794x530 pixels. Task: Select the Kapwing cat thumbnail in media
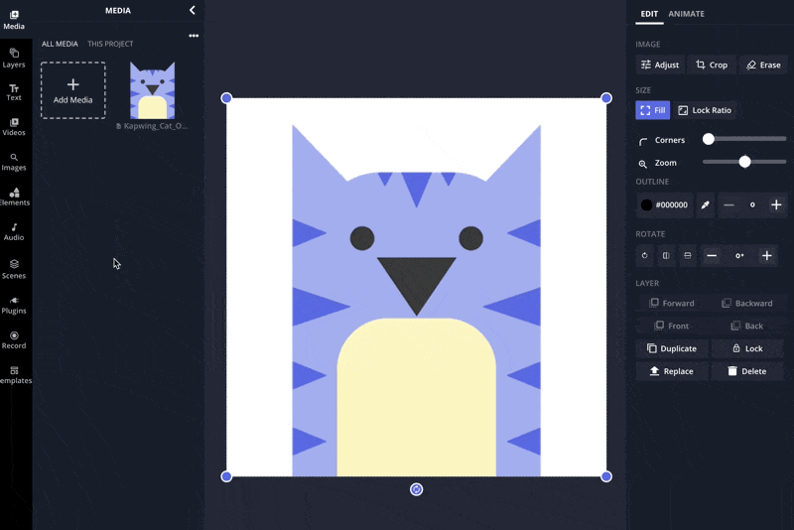point(153,90)
